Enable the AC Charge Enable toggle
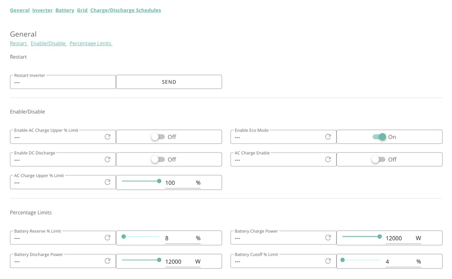 pyautogui.click(x=378, y=159)
